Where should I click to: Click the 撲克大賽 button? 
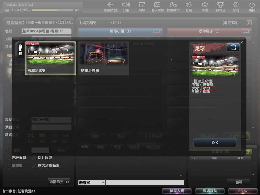(x=177, y=191)
